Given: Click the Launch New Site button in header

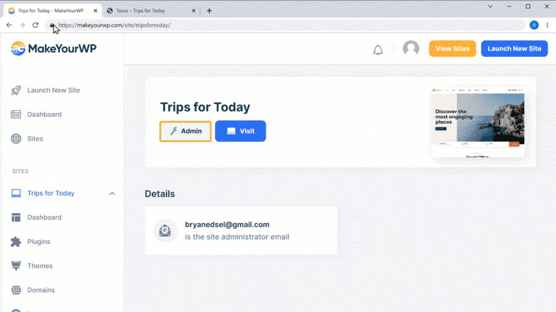Looking at the screenshot, I should coord(514,49).
